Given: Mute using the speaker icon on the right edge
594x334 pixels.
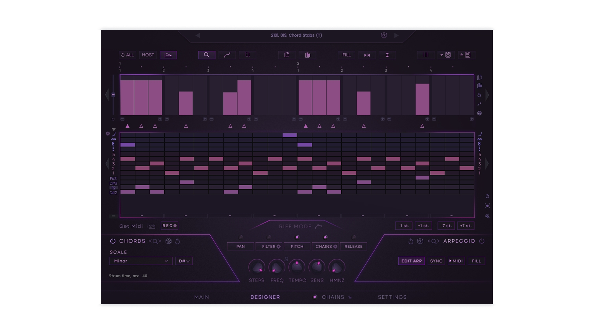Looking at the screenshot, I should (488, 216).
